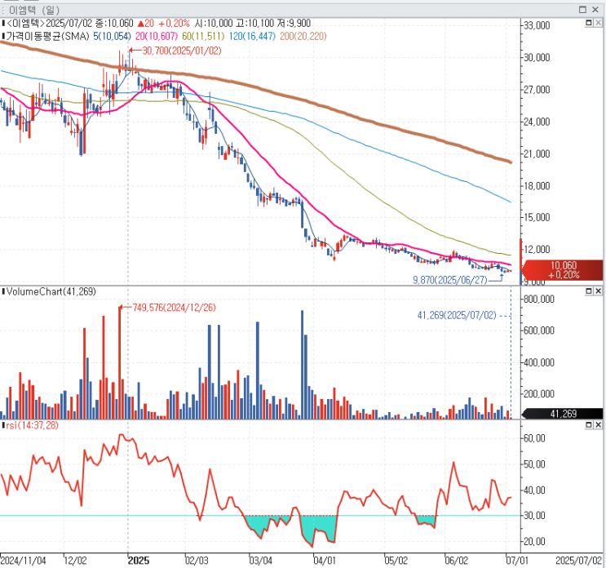606x568 pixels.
Task: Maximize the rsi indicator pane
Action: coord(589,425)
